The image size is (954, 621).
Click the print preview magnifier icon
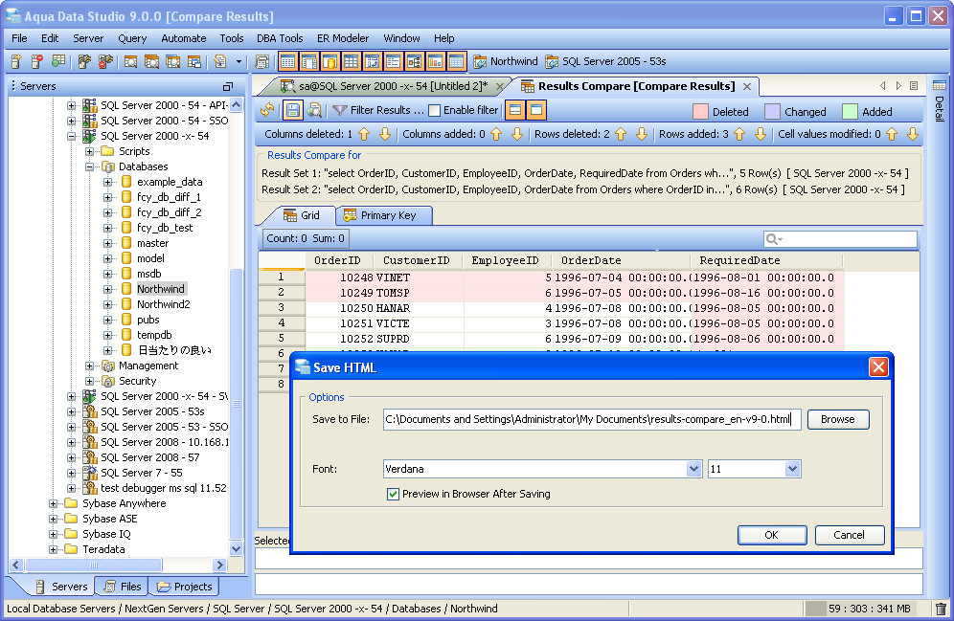pos(314,110)
